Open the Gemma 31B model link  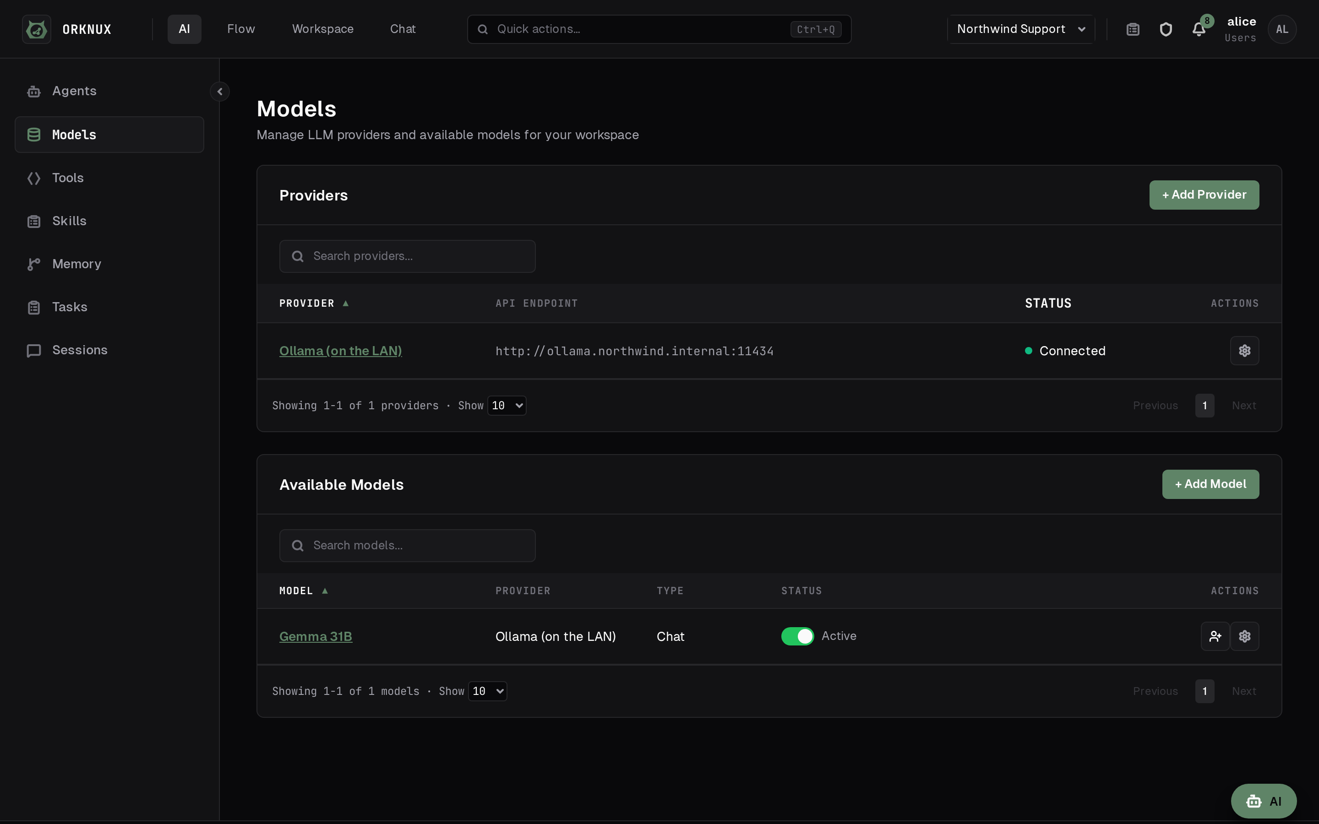pos(316,636)
